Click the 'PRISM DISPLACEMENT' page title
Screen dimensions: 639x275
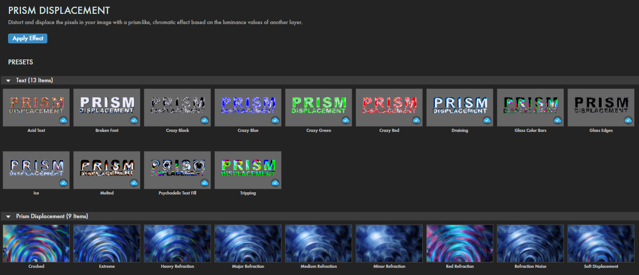(x=59, y=10)
